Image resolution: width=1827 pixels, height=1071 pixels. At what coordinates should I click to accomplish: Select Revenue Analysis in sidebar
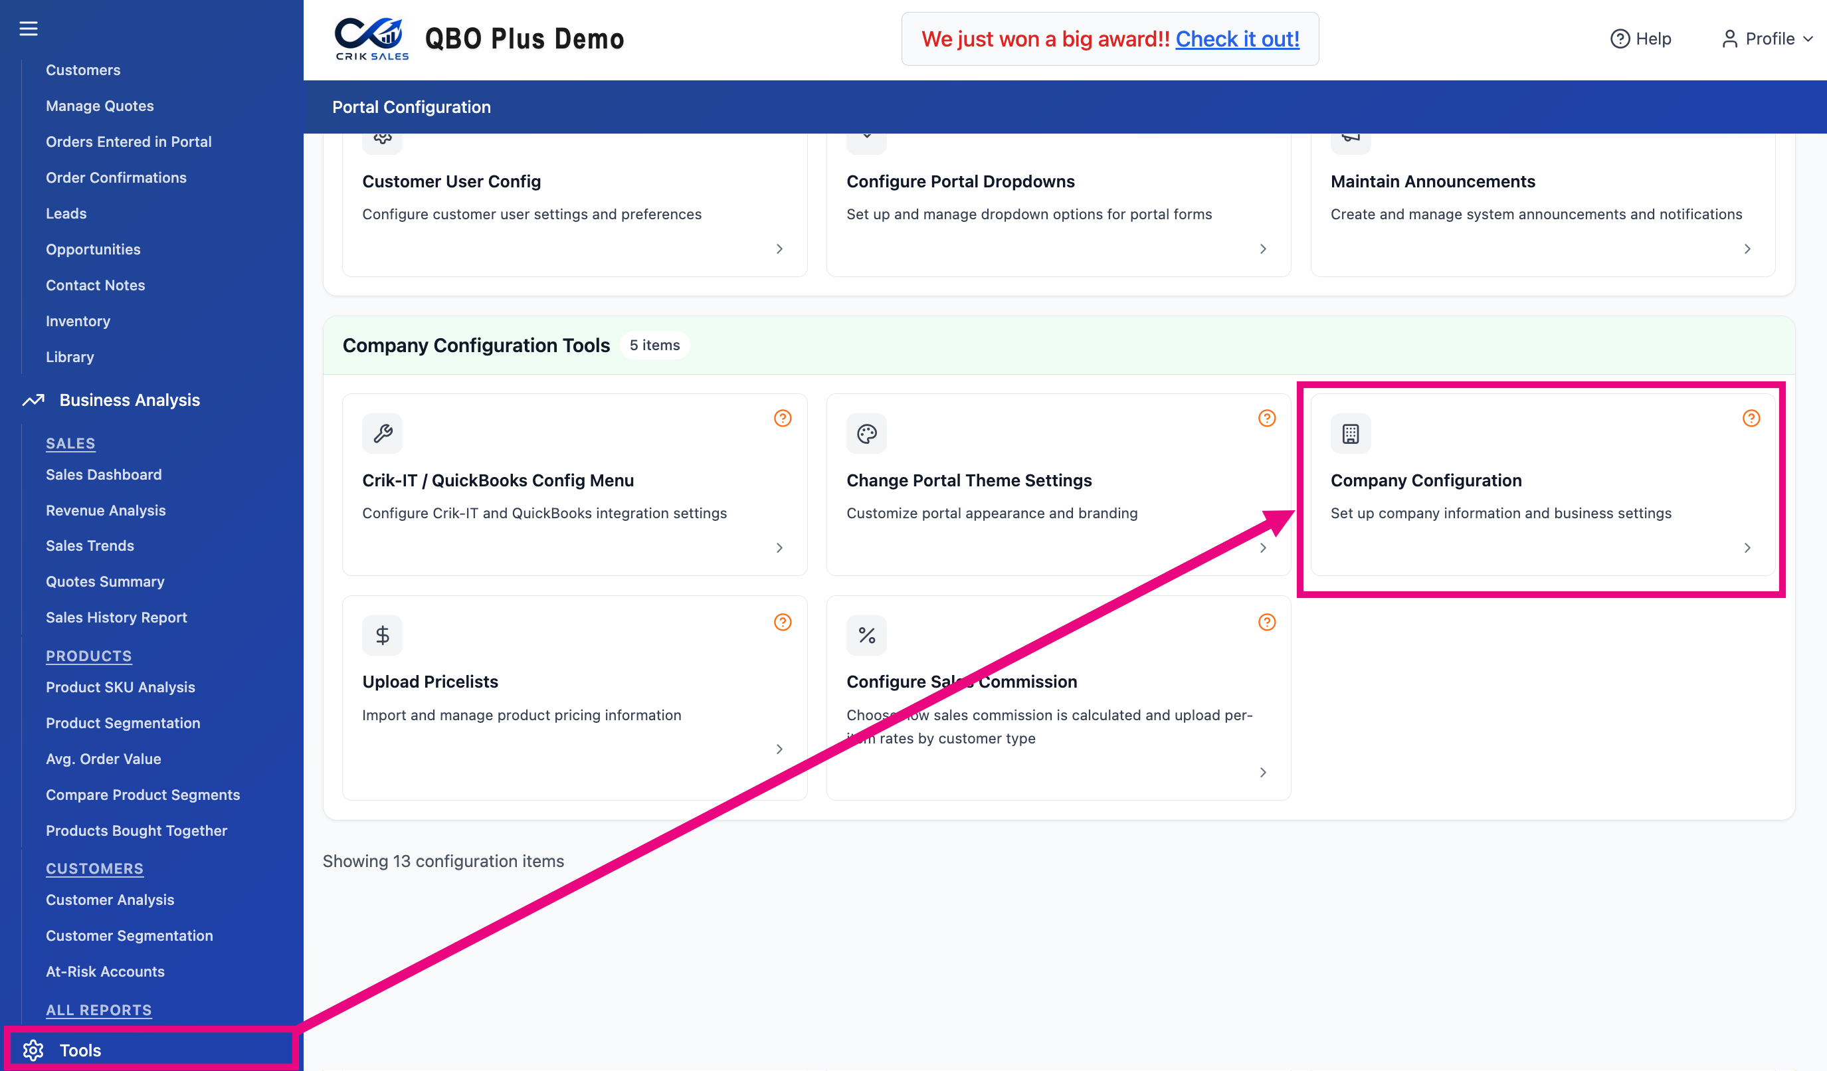coord(106,510)
